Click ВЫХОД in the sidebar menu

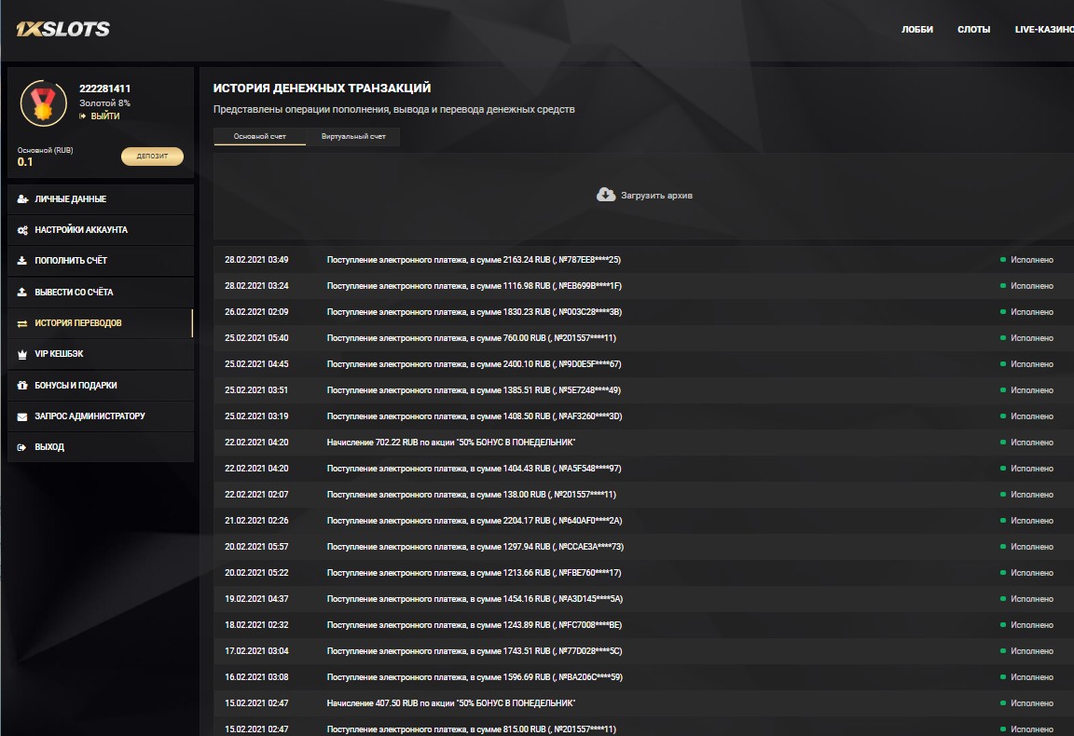tap(101, 447)
